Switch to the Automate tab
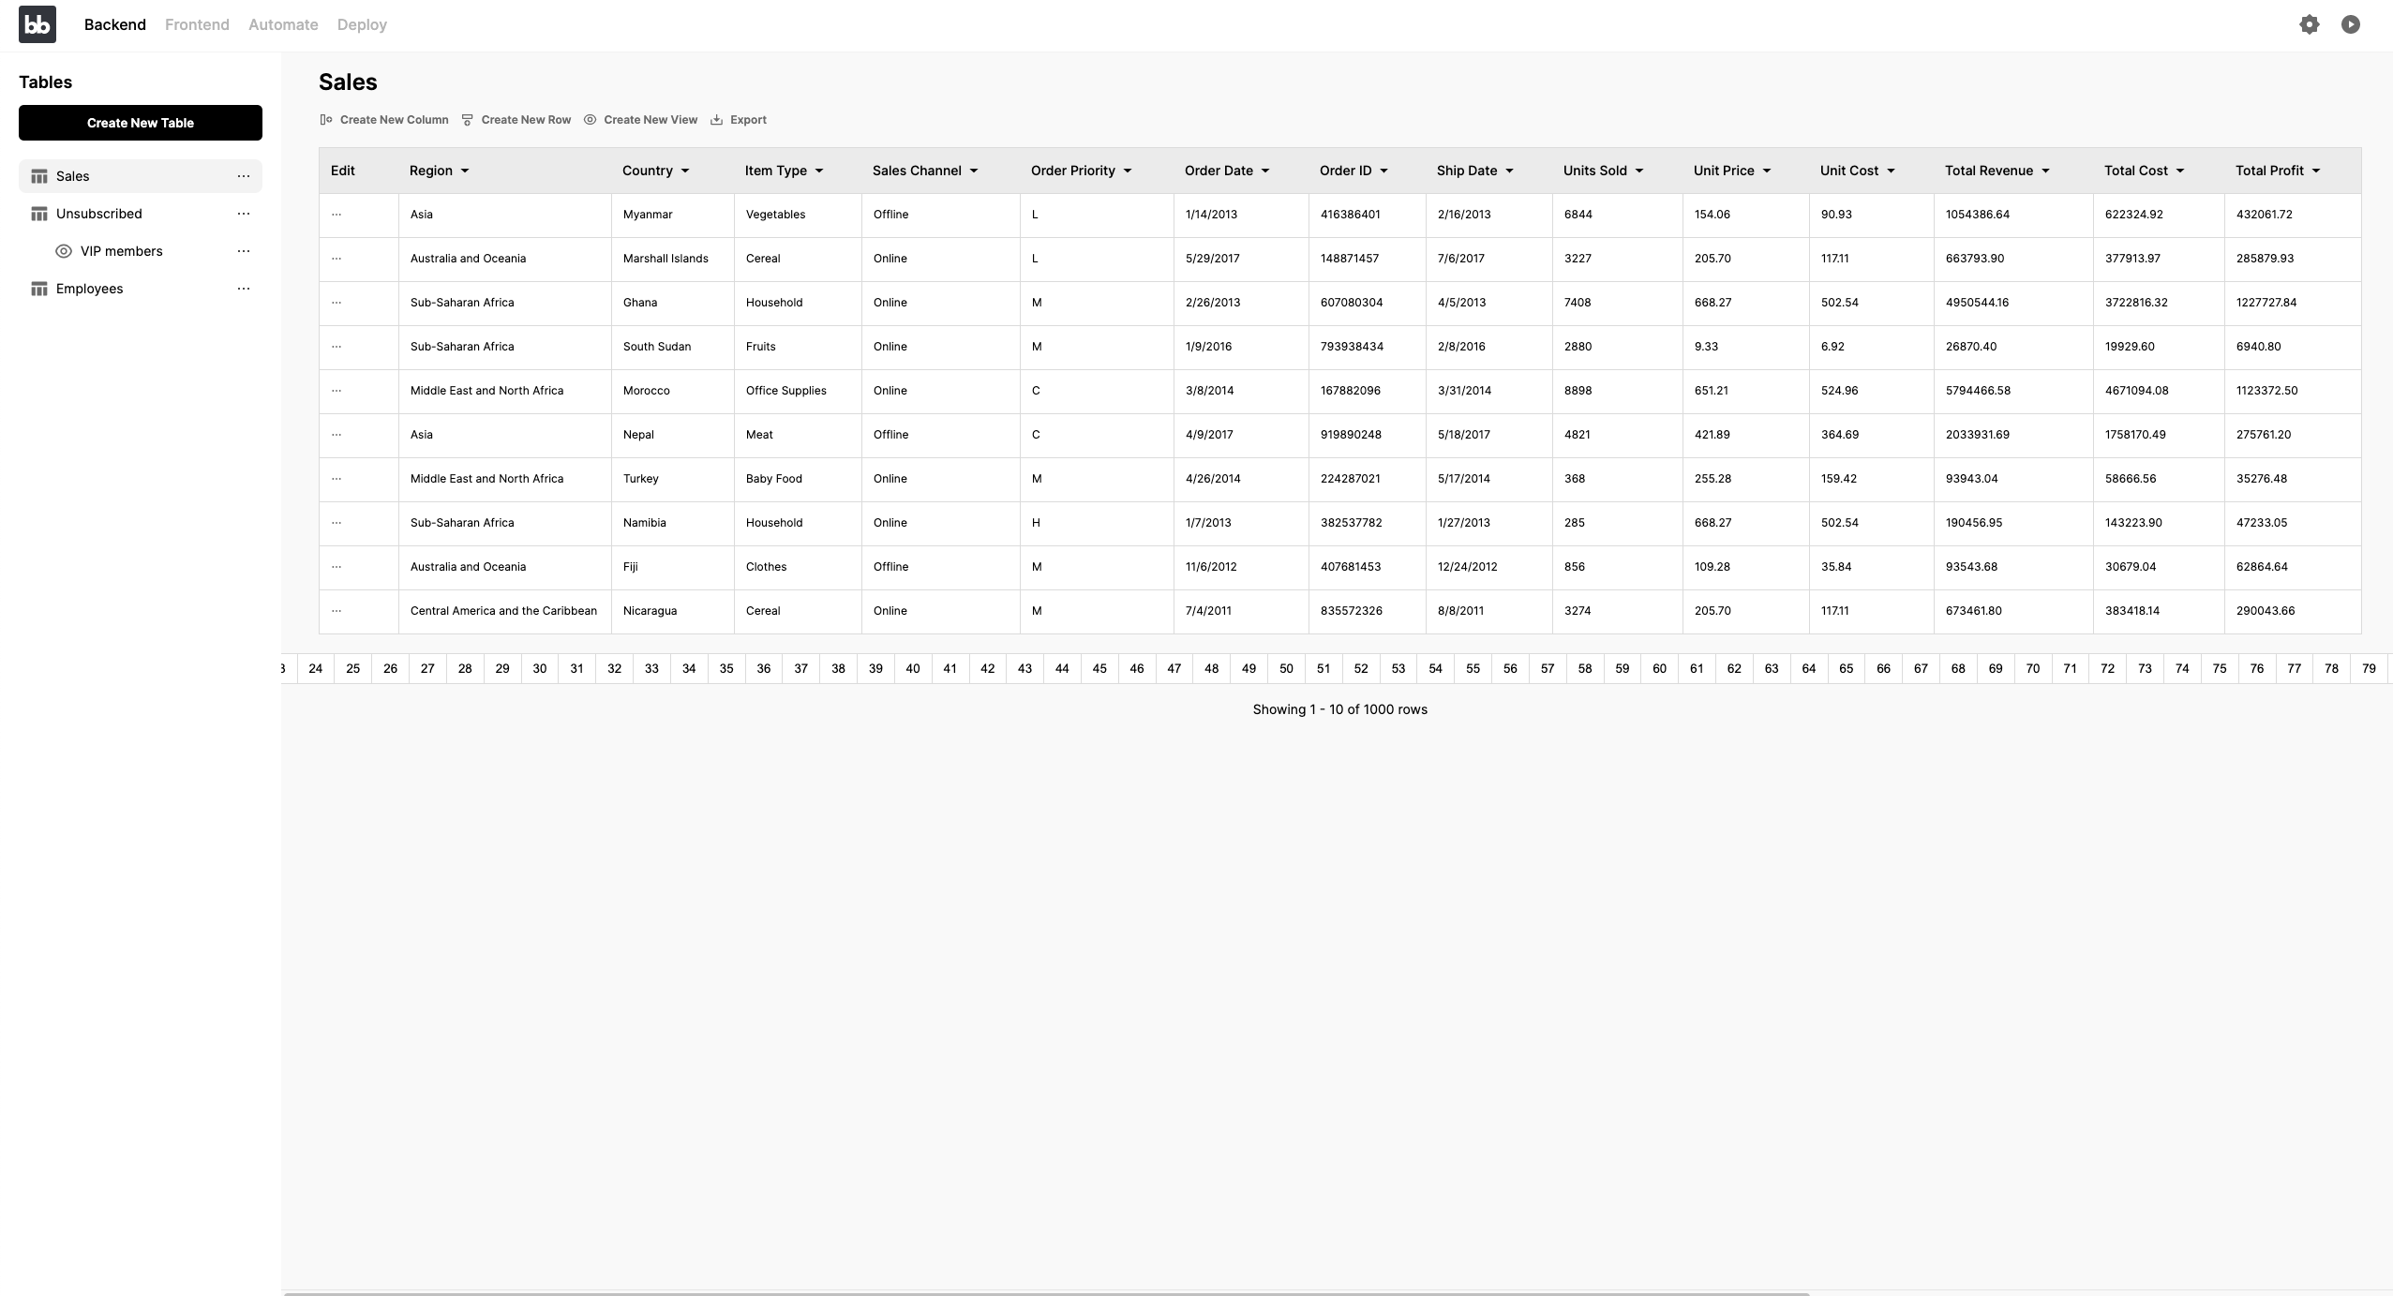This screenshot has width=2393, height=1296. click(282, 24)
